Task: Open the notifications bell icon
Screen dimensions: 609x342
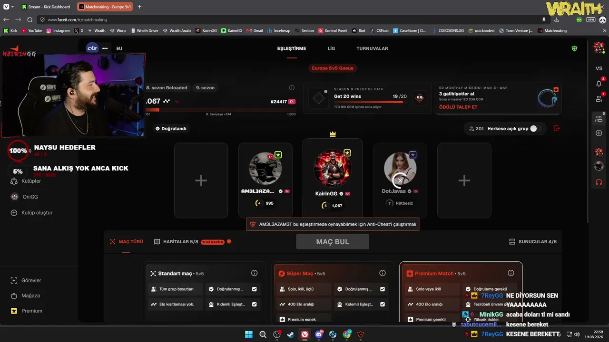Action: click(599, 84)
